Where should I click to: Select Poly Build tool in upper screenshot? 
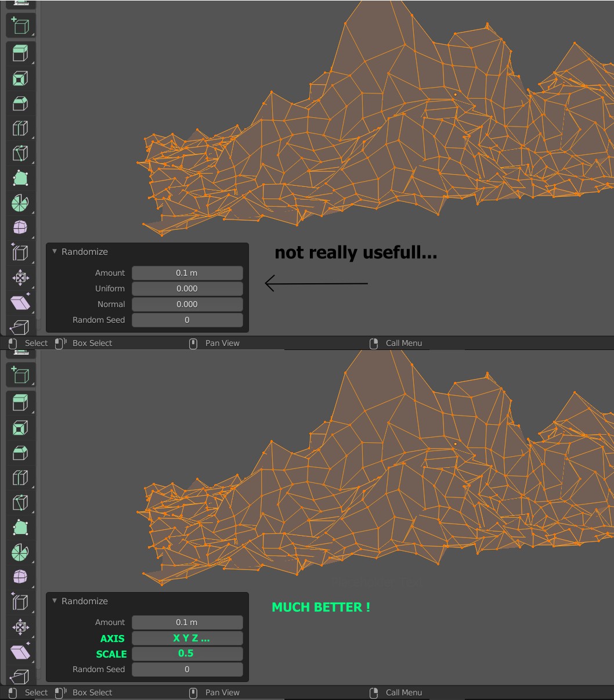coord(20,178)
